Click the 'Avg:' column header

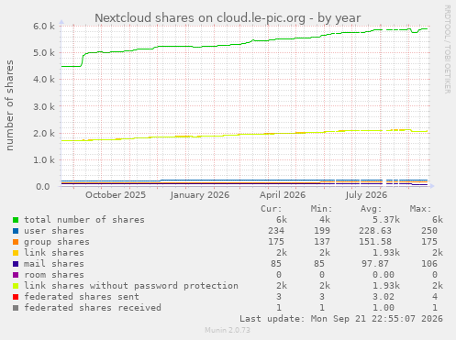371,209
